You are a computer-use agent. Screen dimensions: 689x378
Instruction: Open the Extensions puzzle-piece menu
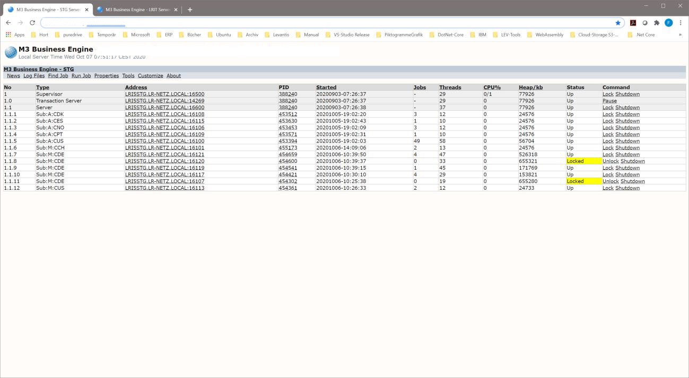(657, 23)
